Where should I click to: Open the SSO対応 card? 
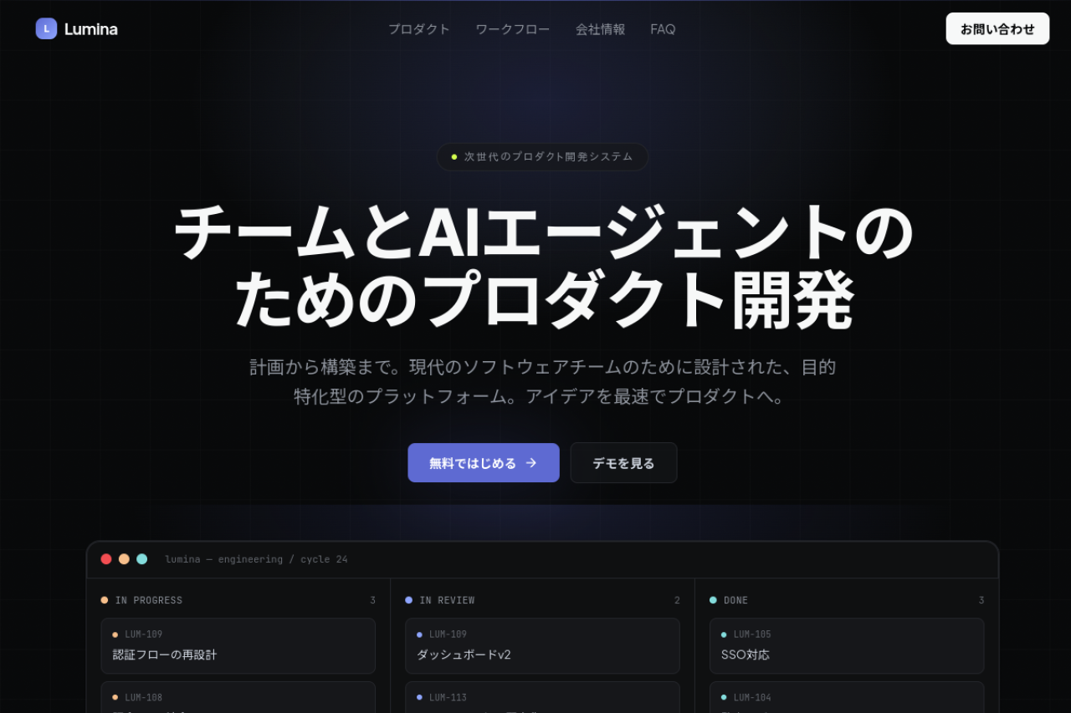pyautogui.click(x=847, y=646)
